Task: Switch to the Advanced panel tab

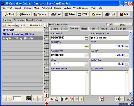Action: point(19,20)
